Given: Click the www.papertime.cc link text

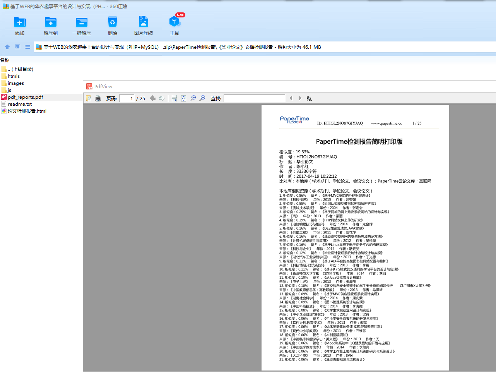Looking at the screenshot, I should point(387,124).
